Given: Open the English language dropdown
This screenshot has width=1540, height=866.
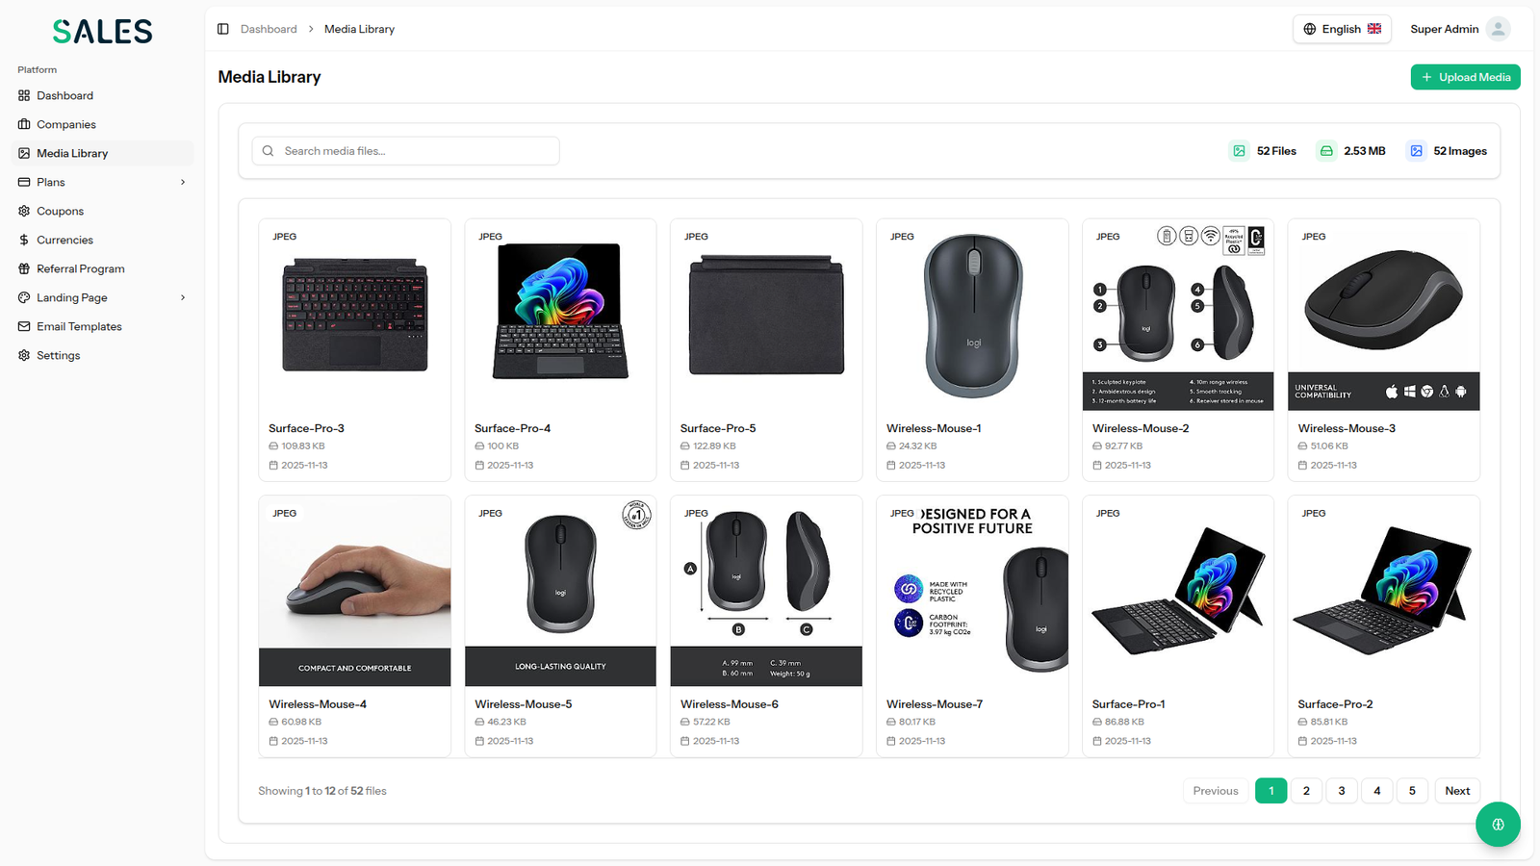Looking at the screenshot, I should pos(1342,29).
